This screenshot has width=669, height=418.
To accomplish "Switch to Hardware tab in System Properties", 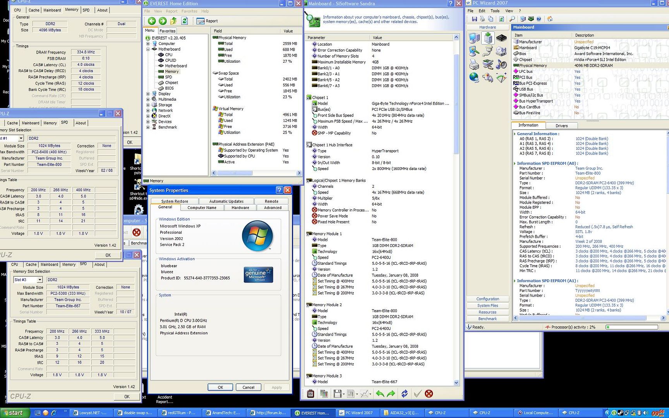I will pyautogui.click(x=240, y=208).
